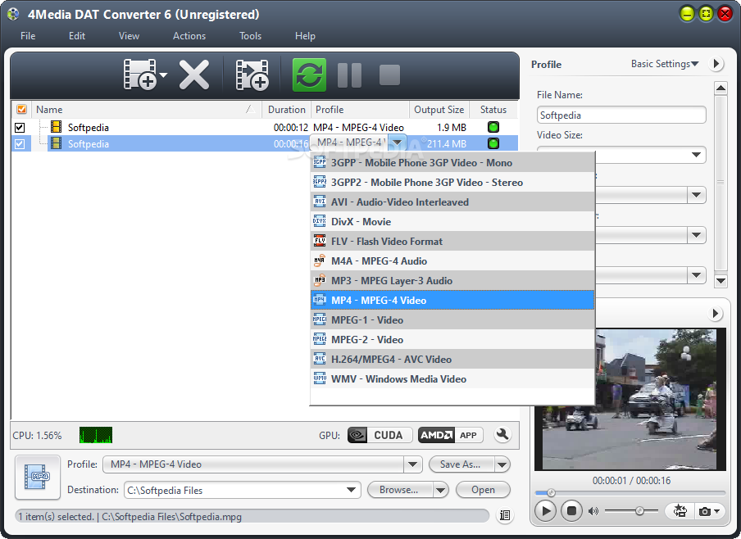This screenshot has height=539, width=741.
Task: Pause conversion using the toolbar Pause icon
Action: click(x=350, y=75)
